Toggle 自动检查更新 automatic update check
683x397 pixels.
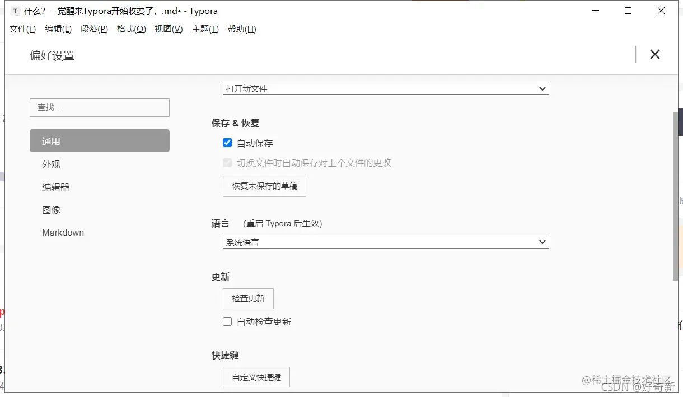(x=227, y=321)
